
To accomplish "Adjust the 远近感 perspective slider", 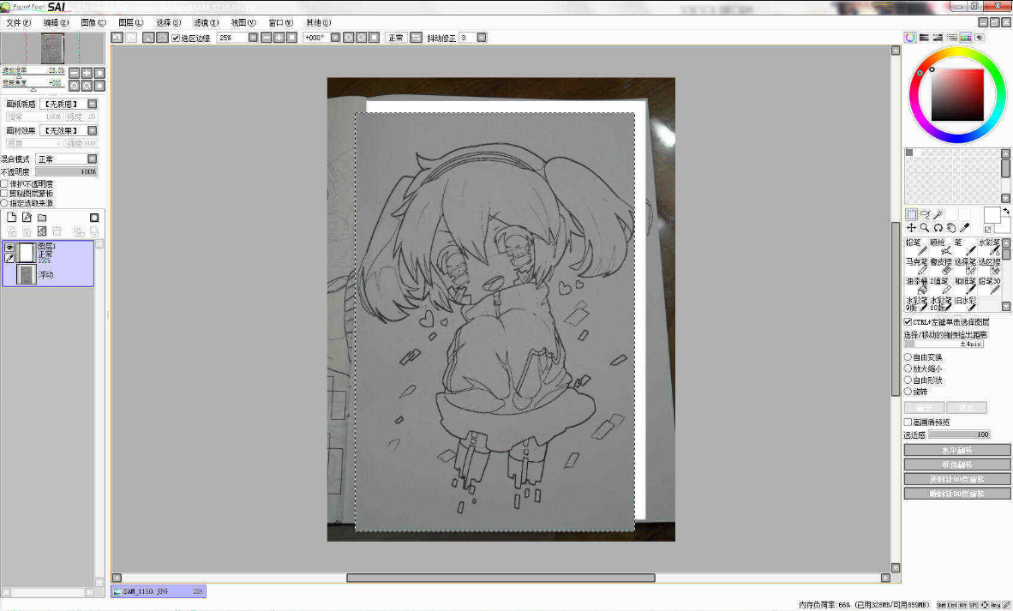I will pyautogui.click(x=959, y=434).
